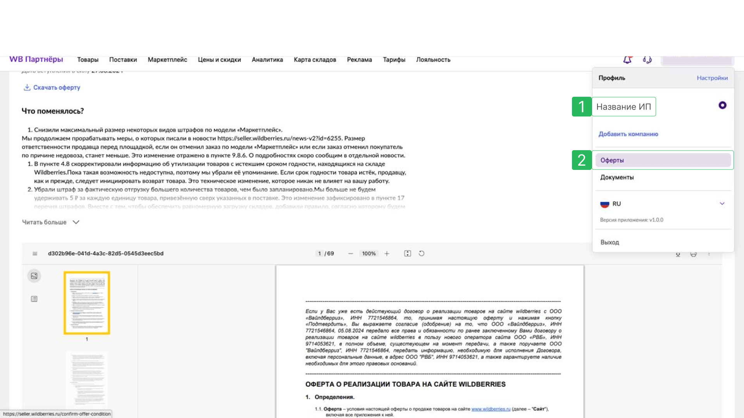
Task: Click the ОФЕРТА О РЕАЛИЗАЦИИ ТОВАРА heading in PDF
Action: coord(405,384)
